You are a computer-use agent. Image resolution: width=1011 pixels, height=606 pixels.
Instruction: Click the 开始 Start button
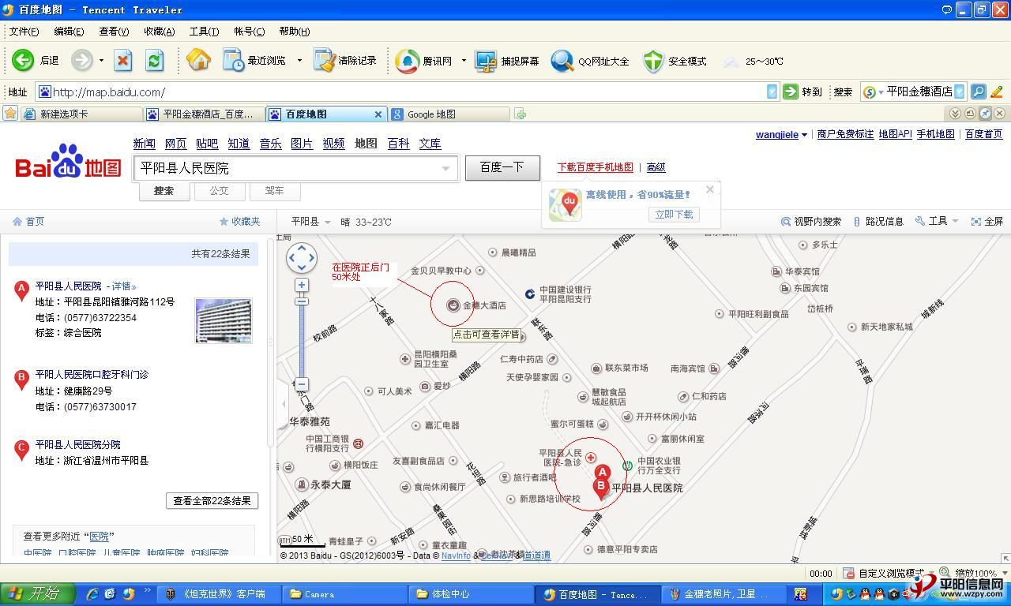(x=38, y=594)
